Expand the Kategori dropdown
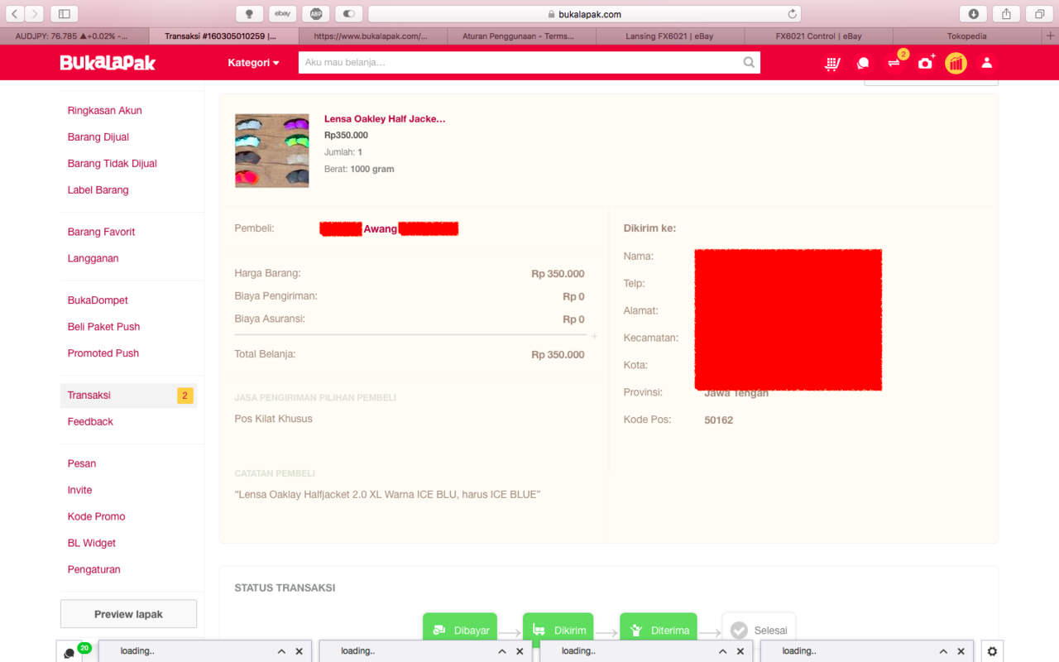Image resolution: width=1059 pixels, height=662 pixels. coord(253,63)
